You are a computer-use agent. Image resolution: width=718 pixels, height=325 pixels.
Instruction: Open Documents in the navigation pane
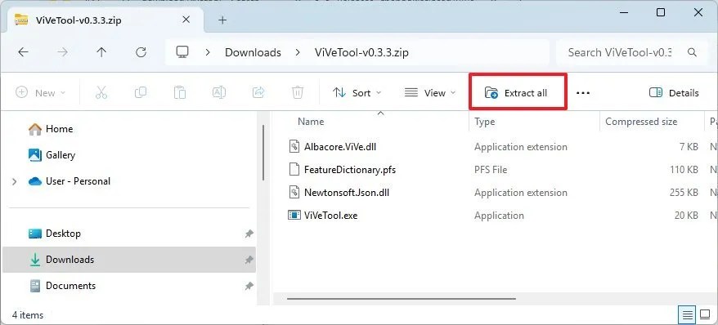point(70,286)
